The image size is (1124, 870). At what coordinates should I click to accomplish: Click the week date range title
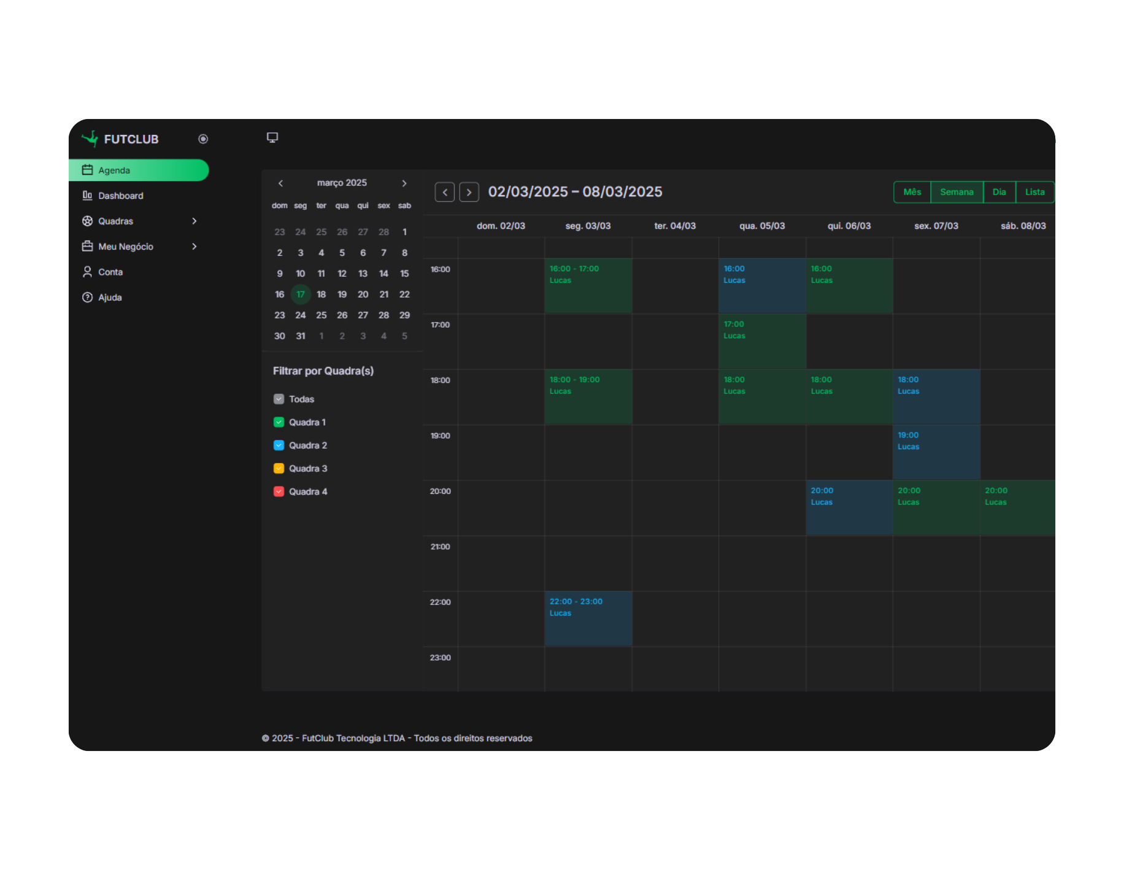[575, 192]
